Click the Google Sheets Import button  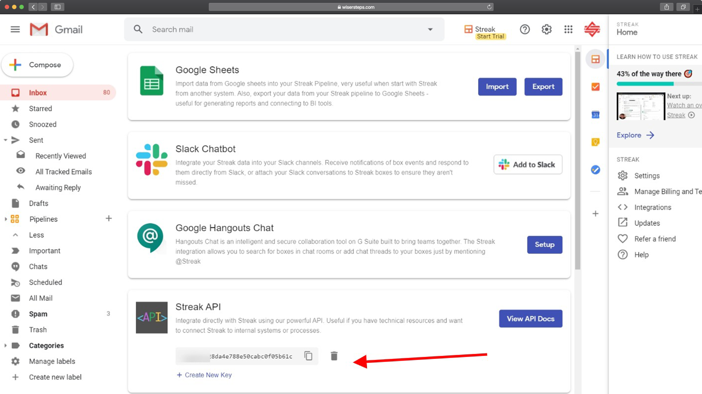coord(497,87)
